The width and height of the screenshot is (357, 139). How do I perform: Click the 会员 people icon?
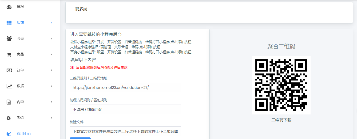9,38
